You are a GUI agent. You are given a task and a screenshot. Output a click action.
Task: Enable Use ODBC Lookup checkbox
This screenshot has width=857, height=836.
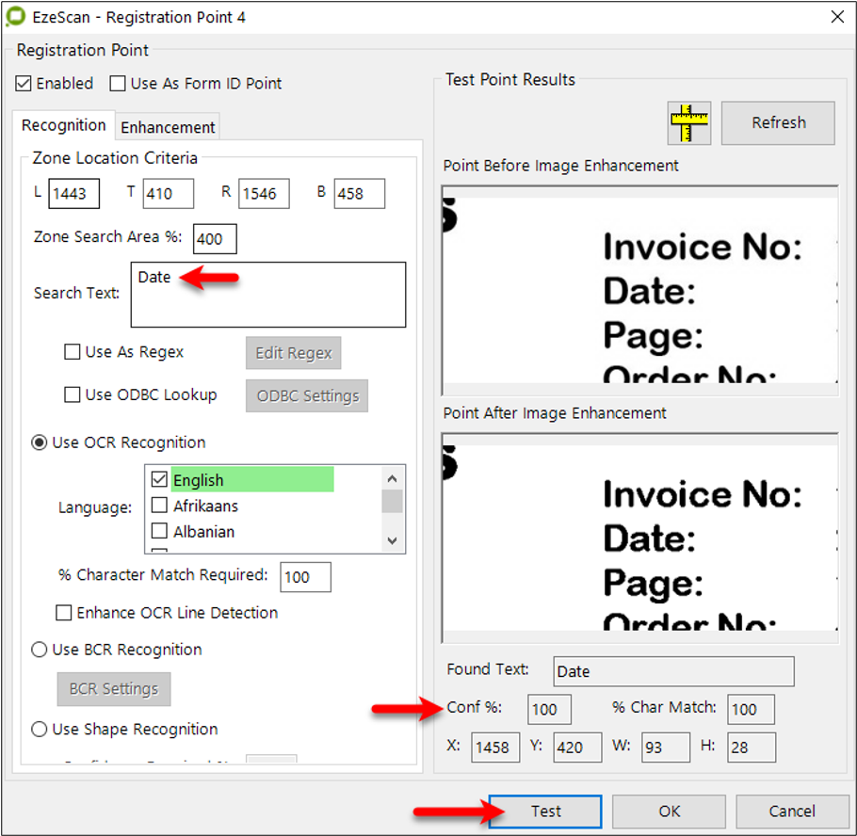click(73, 395)
